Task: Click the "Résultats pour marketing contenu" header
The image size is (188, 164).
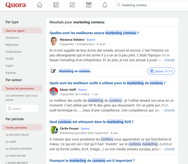Action: (x=77, y=22)
